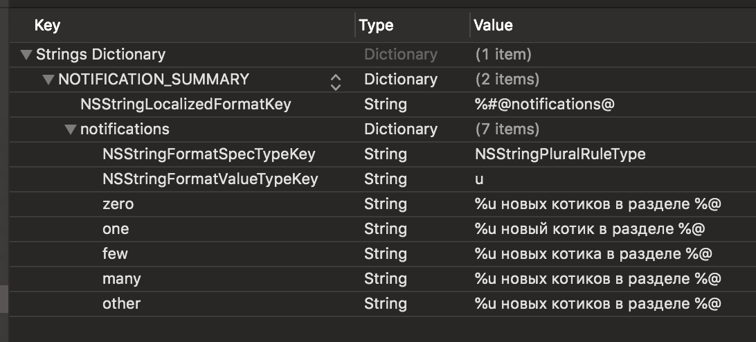Select the NSStringLocalizedFormatKey row
This screenshot has width=756, height=342.
(186, 105)
